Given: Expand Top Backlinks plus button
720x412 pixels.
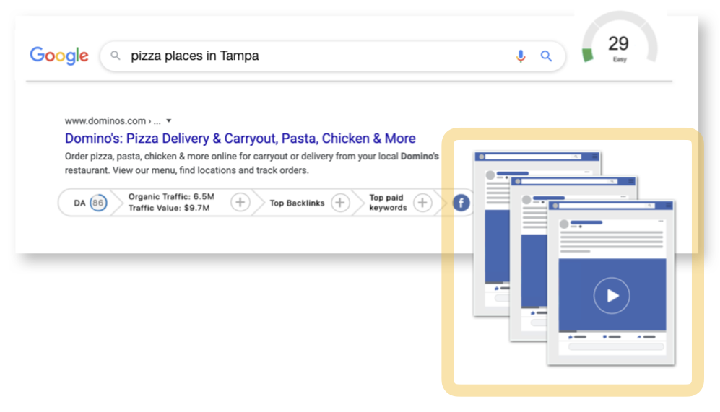Looking at the screenshot, I should tap(340, 203).
